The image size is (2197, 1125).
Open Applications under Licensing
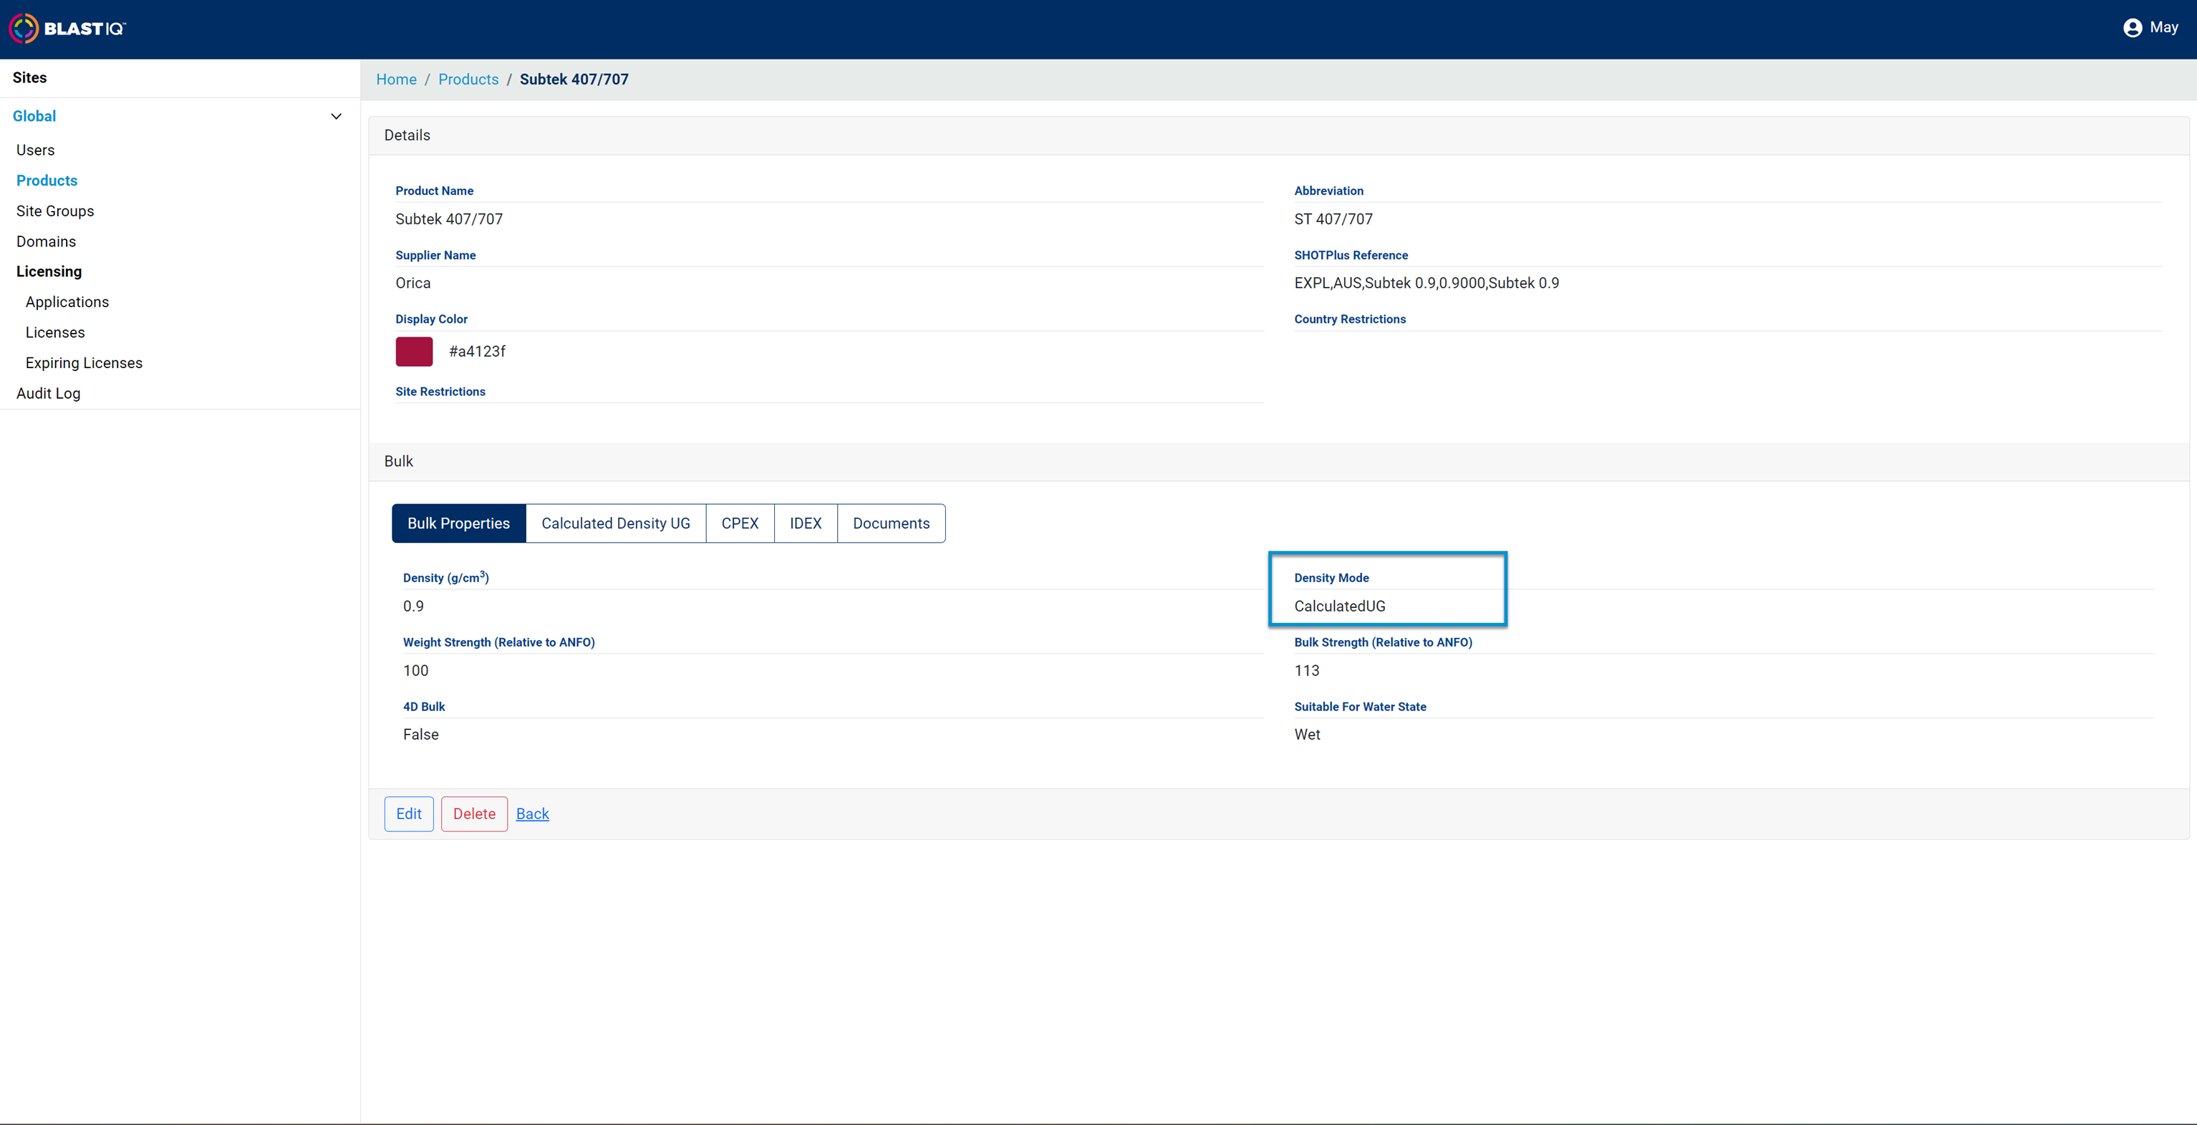click(x=67, y=302)
